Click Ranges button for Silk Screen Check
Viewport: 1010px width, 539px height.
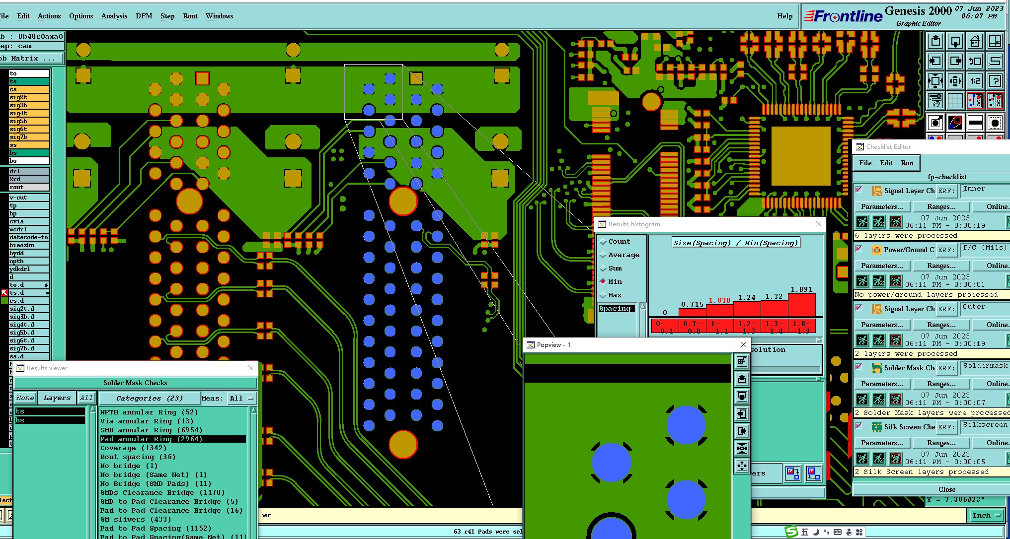941,443
